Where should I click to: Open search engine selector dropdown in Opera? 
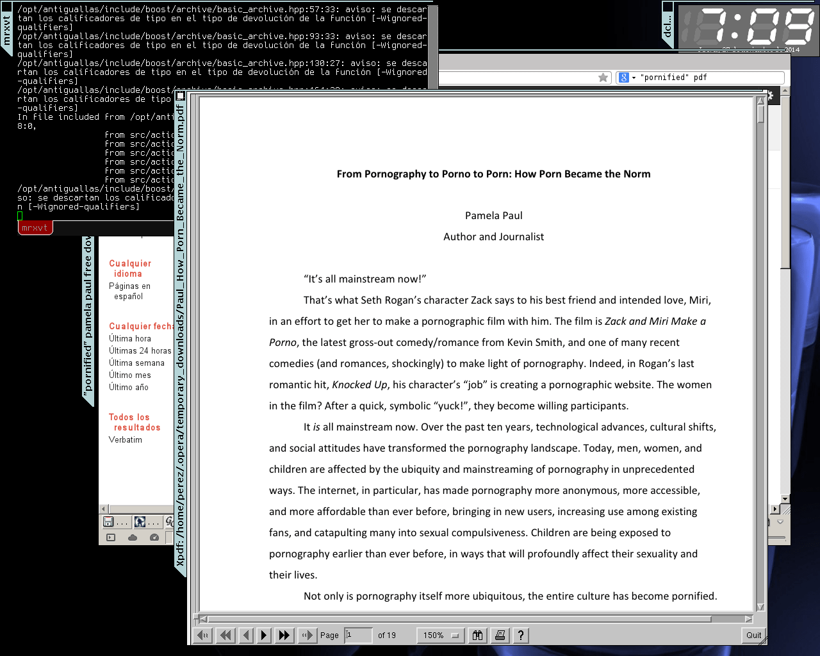[627, 78]
